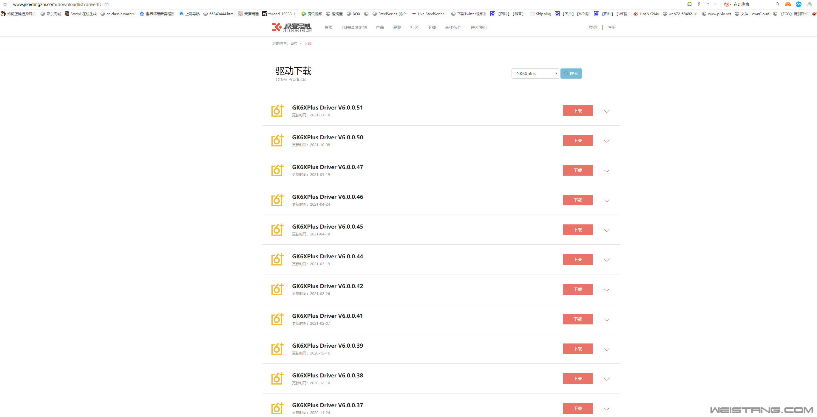
Task: Go to the 首页 nav menu item
Action: (x=328, y=27)
